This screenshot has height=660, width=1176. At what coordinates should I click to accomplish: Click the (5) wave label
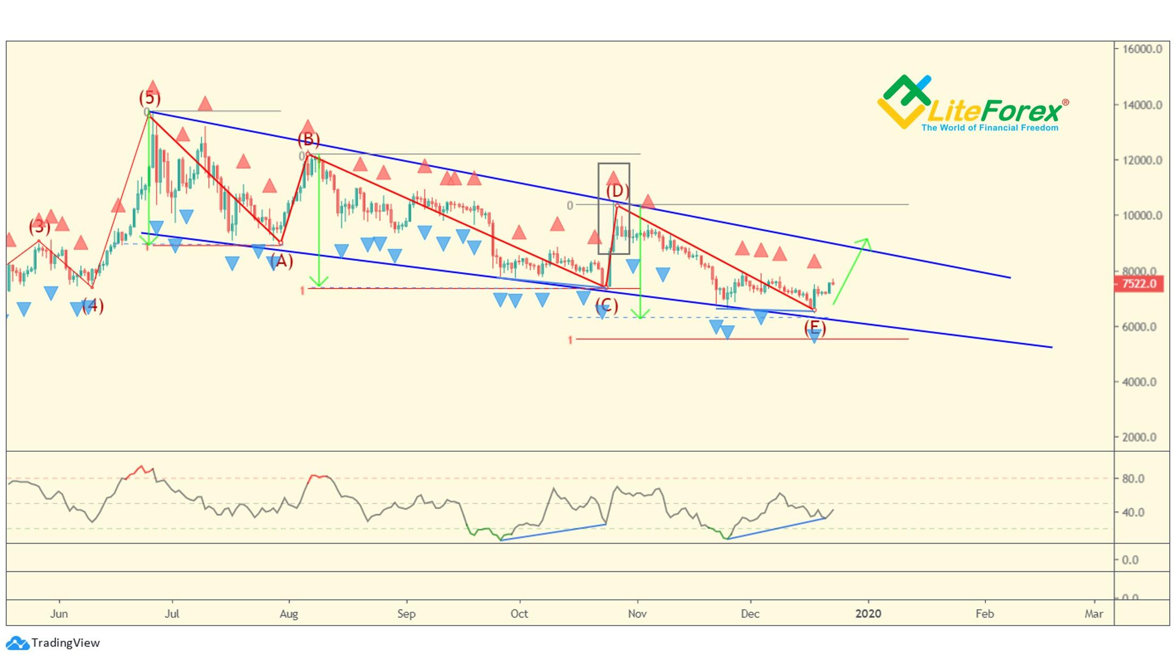click(150, 98)
